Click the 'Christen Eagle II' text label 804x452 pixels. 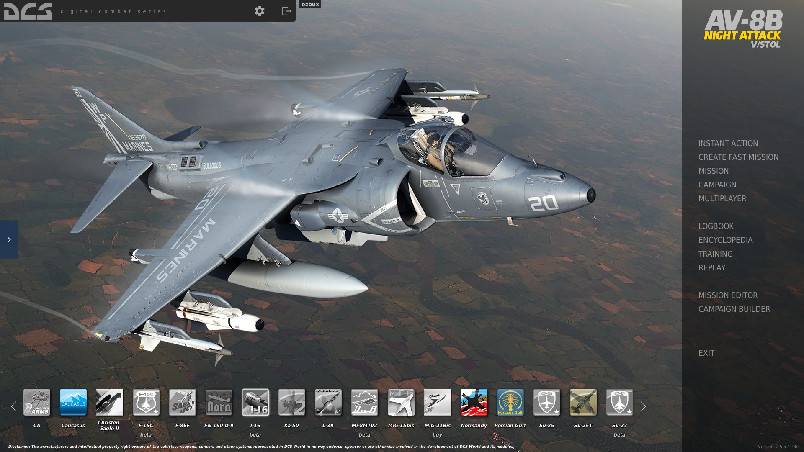point(109,426)
